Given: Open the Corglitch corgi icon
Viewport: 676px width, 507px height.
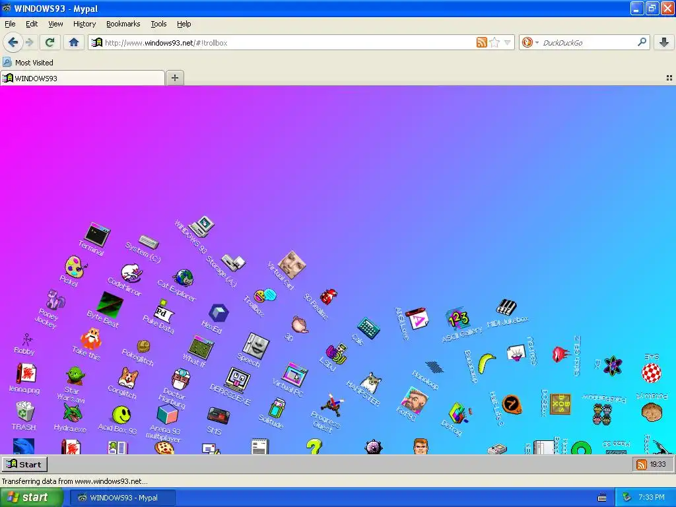Looking at the screenshot, I should pyautogui.click(x=129, y=378).
